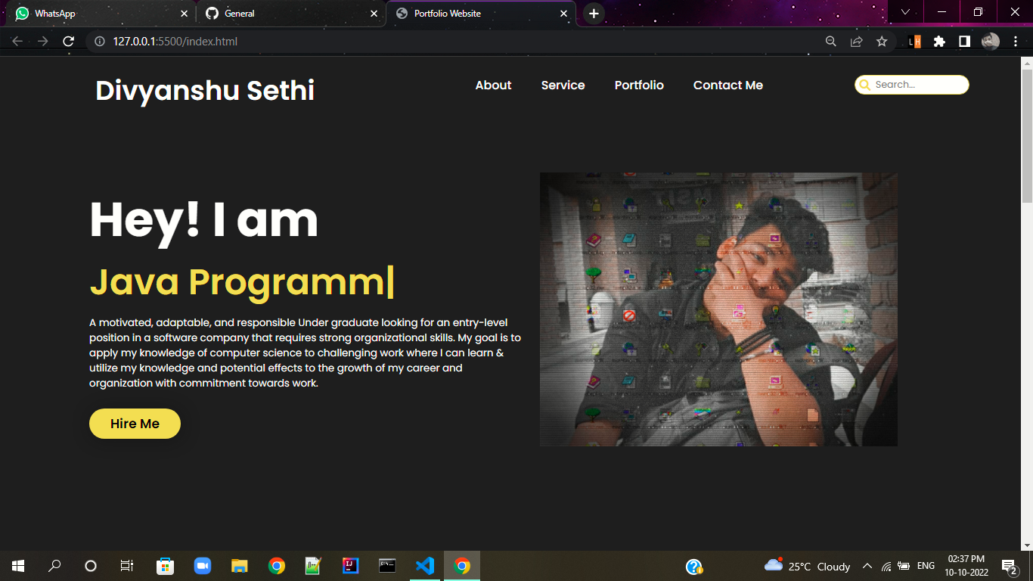
Task: Open the Chrome profile avatar
Action: pos(991,42)
